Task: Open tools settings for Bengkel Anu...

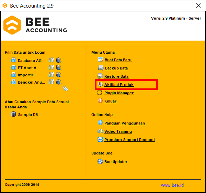Action: 51,82
